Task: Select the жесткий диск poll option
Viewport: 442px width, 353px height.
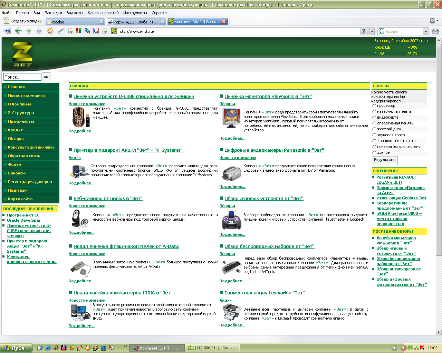Action: coord(374,129)
